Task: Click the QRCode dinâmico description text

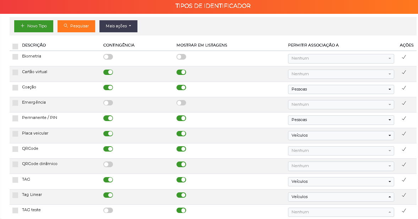Action: 40,164
